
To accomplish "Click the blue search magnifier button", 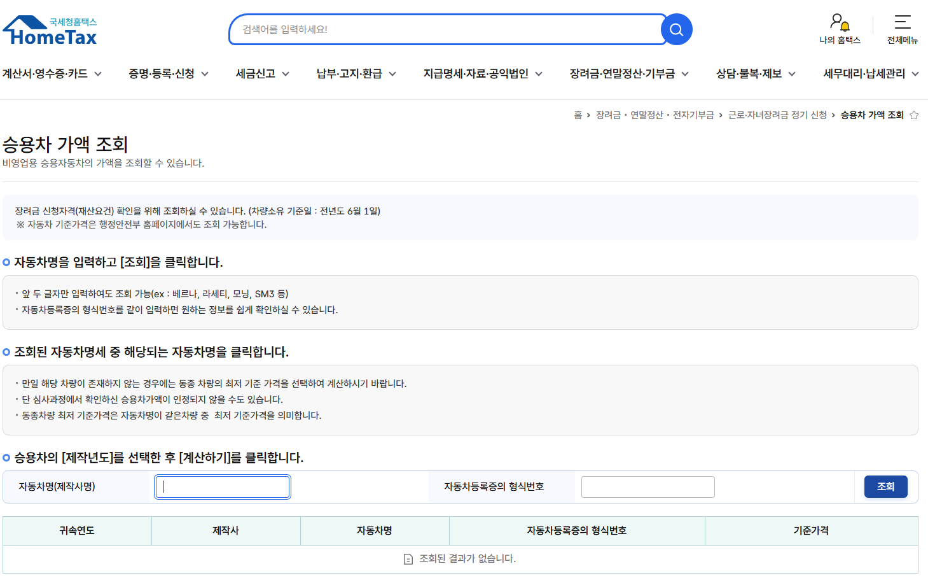I will tap(676, 29).
